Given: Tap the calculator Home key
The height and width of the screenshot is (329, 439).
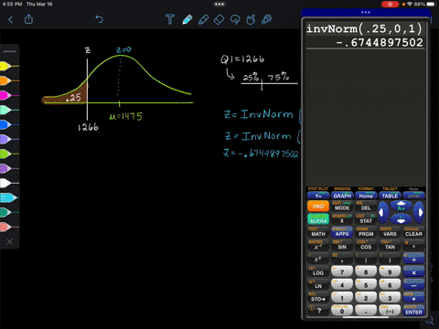Looking at the screenshot, I should pyautogui.click(x=366, y=196).
